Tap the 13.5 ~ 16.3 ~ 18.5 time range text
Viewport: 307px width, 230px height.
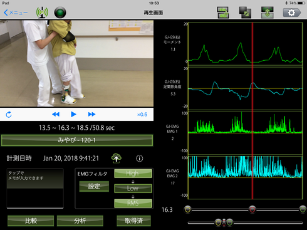tap(77, 128)
